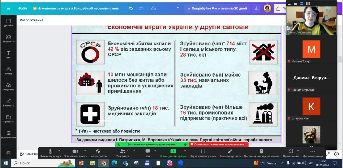343x168 pixels.
Task: Open the Проекты sidebar panel
Action: (8, 119)
